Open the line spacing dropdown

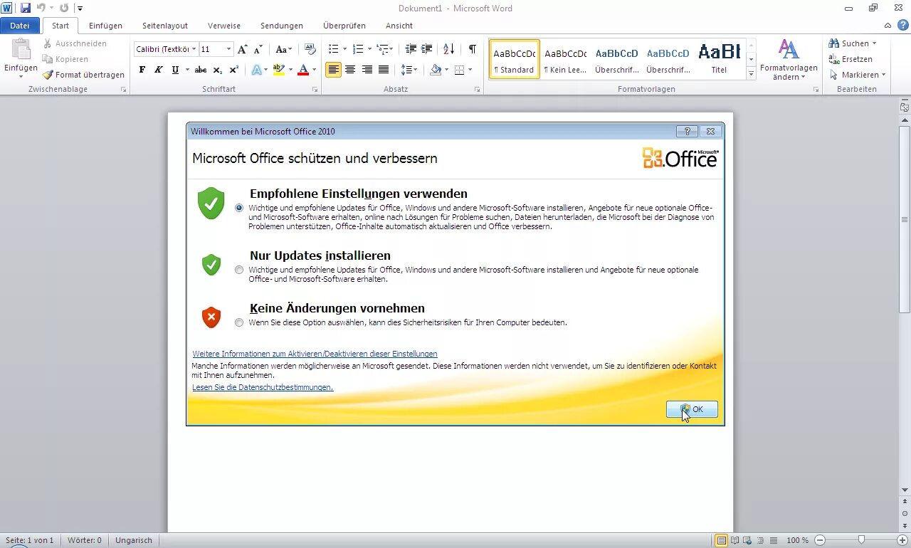(409, 70)
